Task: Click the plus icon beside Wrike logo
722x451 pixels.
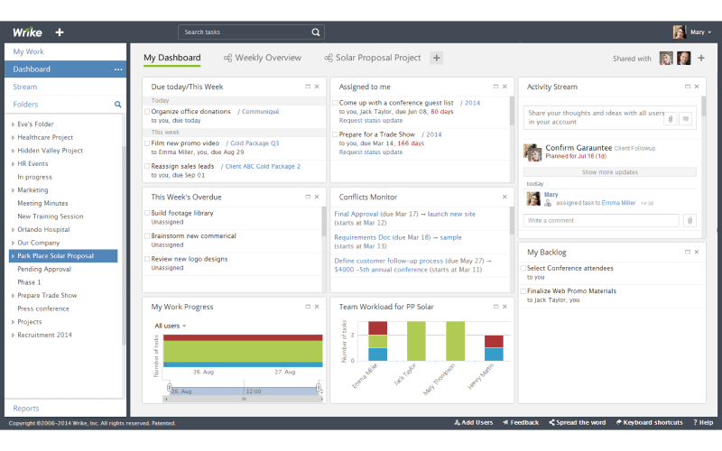Action: pyautogui.click(x=60, y=32)
